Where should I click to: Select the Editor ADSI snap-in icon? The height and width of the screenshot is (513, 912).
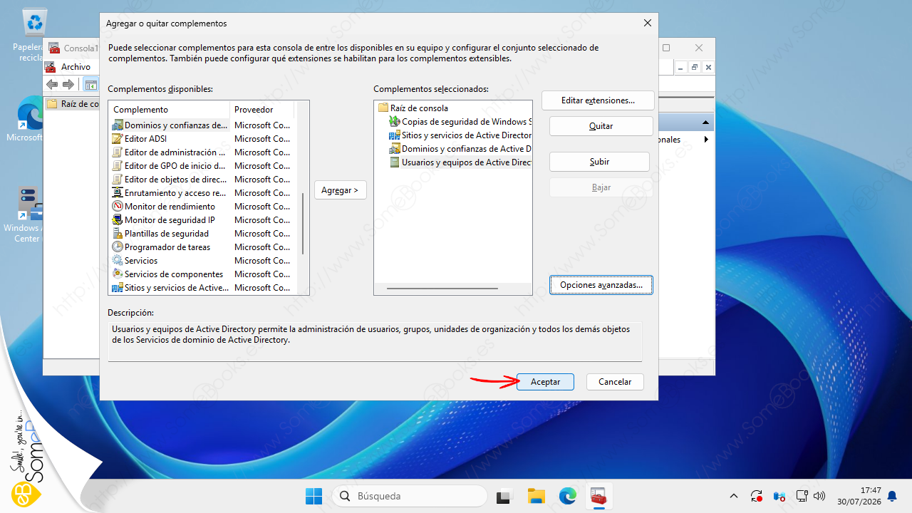coord(118,139)
